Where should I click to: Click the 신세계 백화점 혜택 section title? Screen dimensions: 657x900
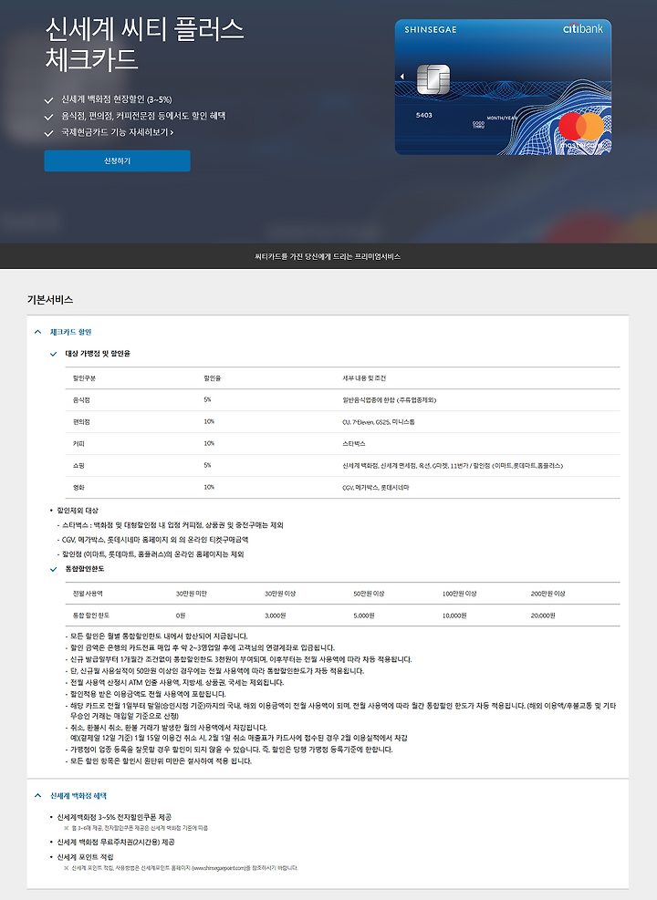point(78,795)
